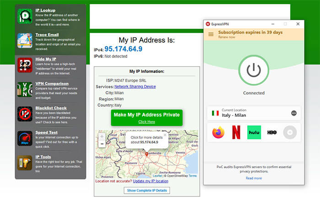Open the Speed Test link
Image resolution: width=320 pixels, height=201 pixels.
click(46, 133)
